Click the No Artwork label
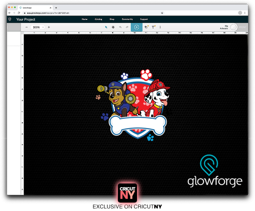This screenshot has height=211, width=255. click(224, 27)
